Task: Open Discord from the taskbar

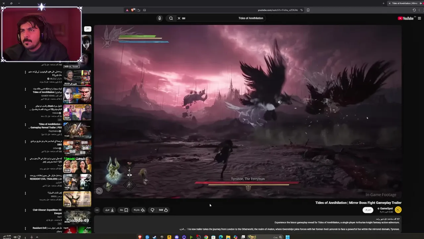Action: coord(177,237)
